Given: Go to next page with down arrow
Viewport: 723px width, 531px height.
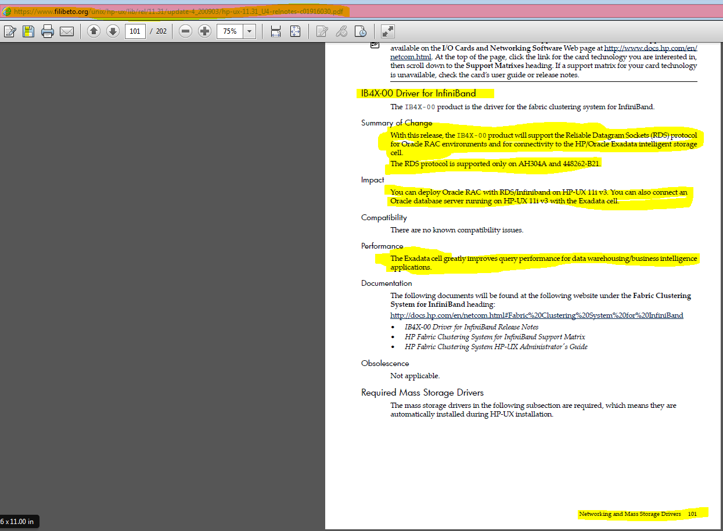Looking at the screenshot, I should click(113, 31).
